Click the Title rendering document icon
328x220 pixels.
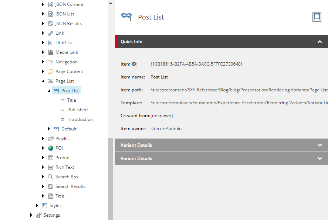tap(51, 196)
